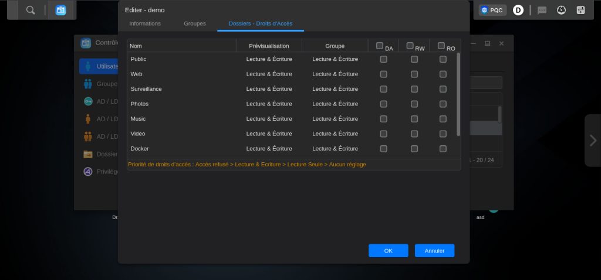Check DA for the Web folder
This screenshot has width=601, height=280.
click(x=383, y=74)
